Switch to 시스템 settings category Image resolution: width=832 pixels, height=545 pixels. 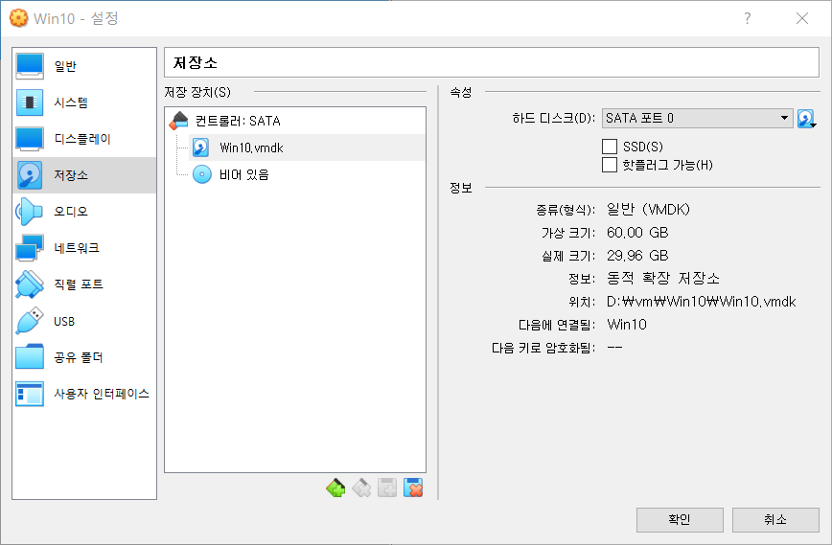[84, 102]
